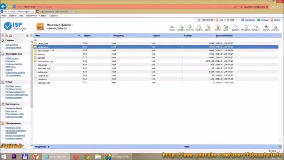
Task: Open the Вид browser menu
Action: (x=21, y=16)
